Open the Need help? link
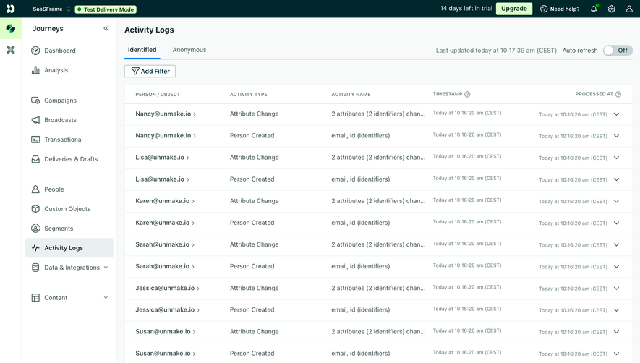 pyautogui.click(x=560, y=9)
